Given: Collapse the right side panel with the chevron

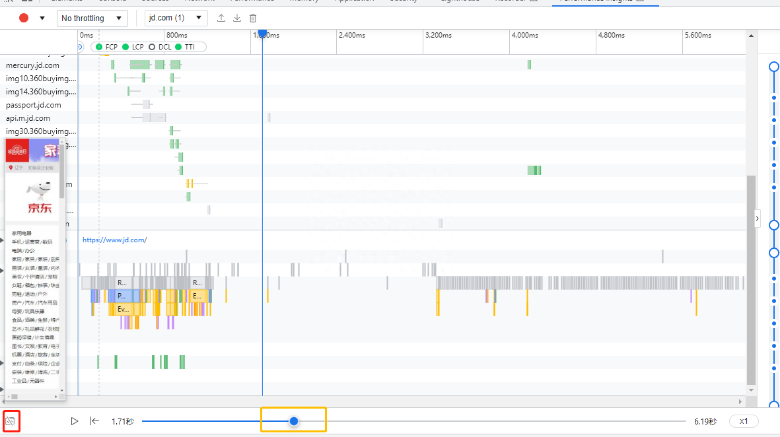Looking at the screenshot, I should click(757, 218).
